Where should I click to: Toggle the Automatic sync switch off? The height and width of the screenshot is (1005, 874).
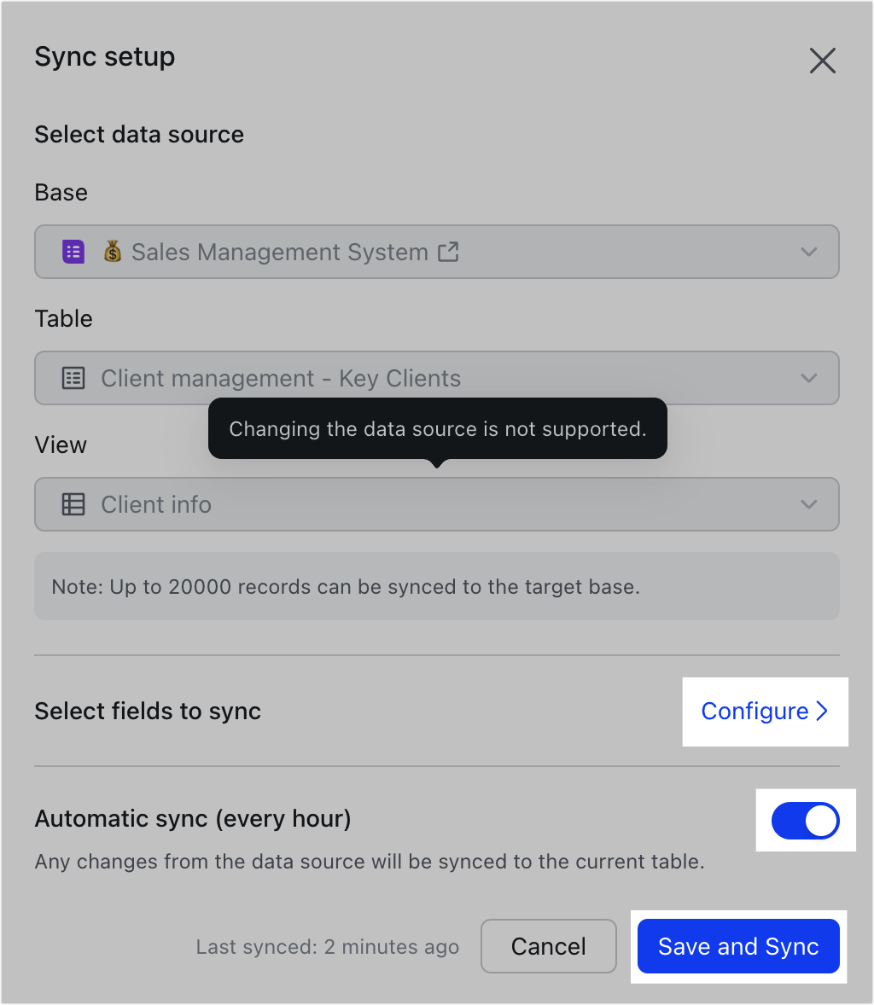coord(806,821)
